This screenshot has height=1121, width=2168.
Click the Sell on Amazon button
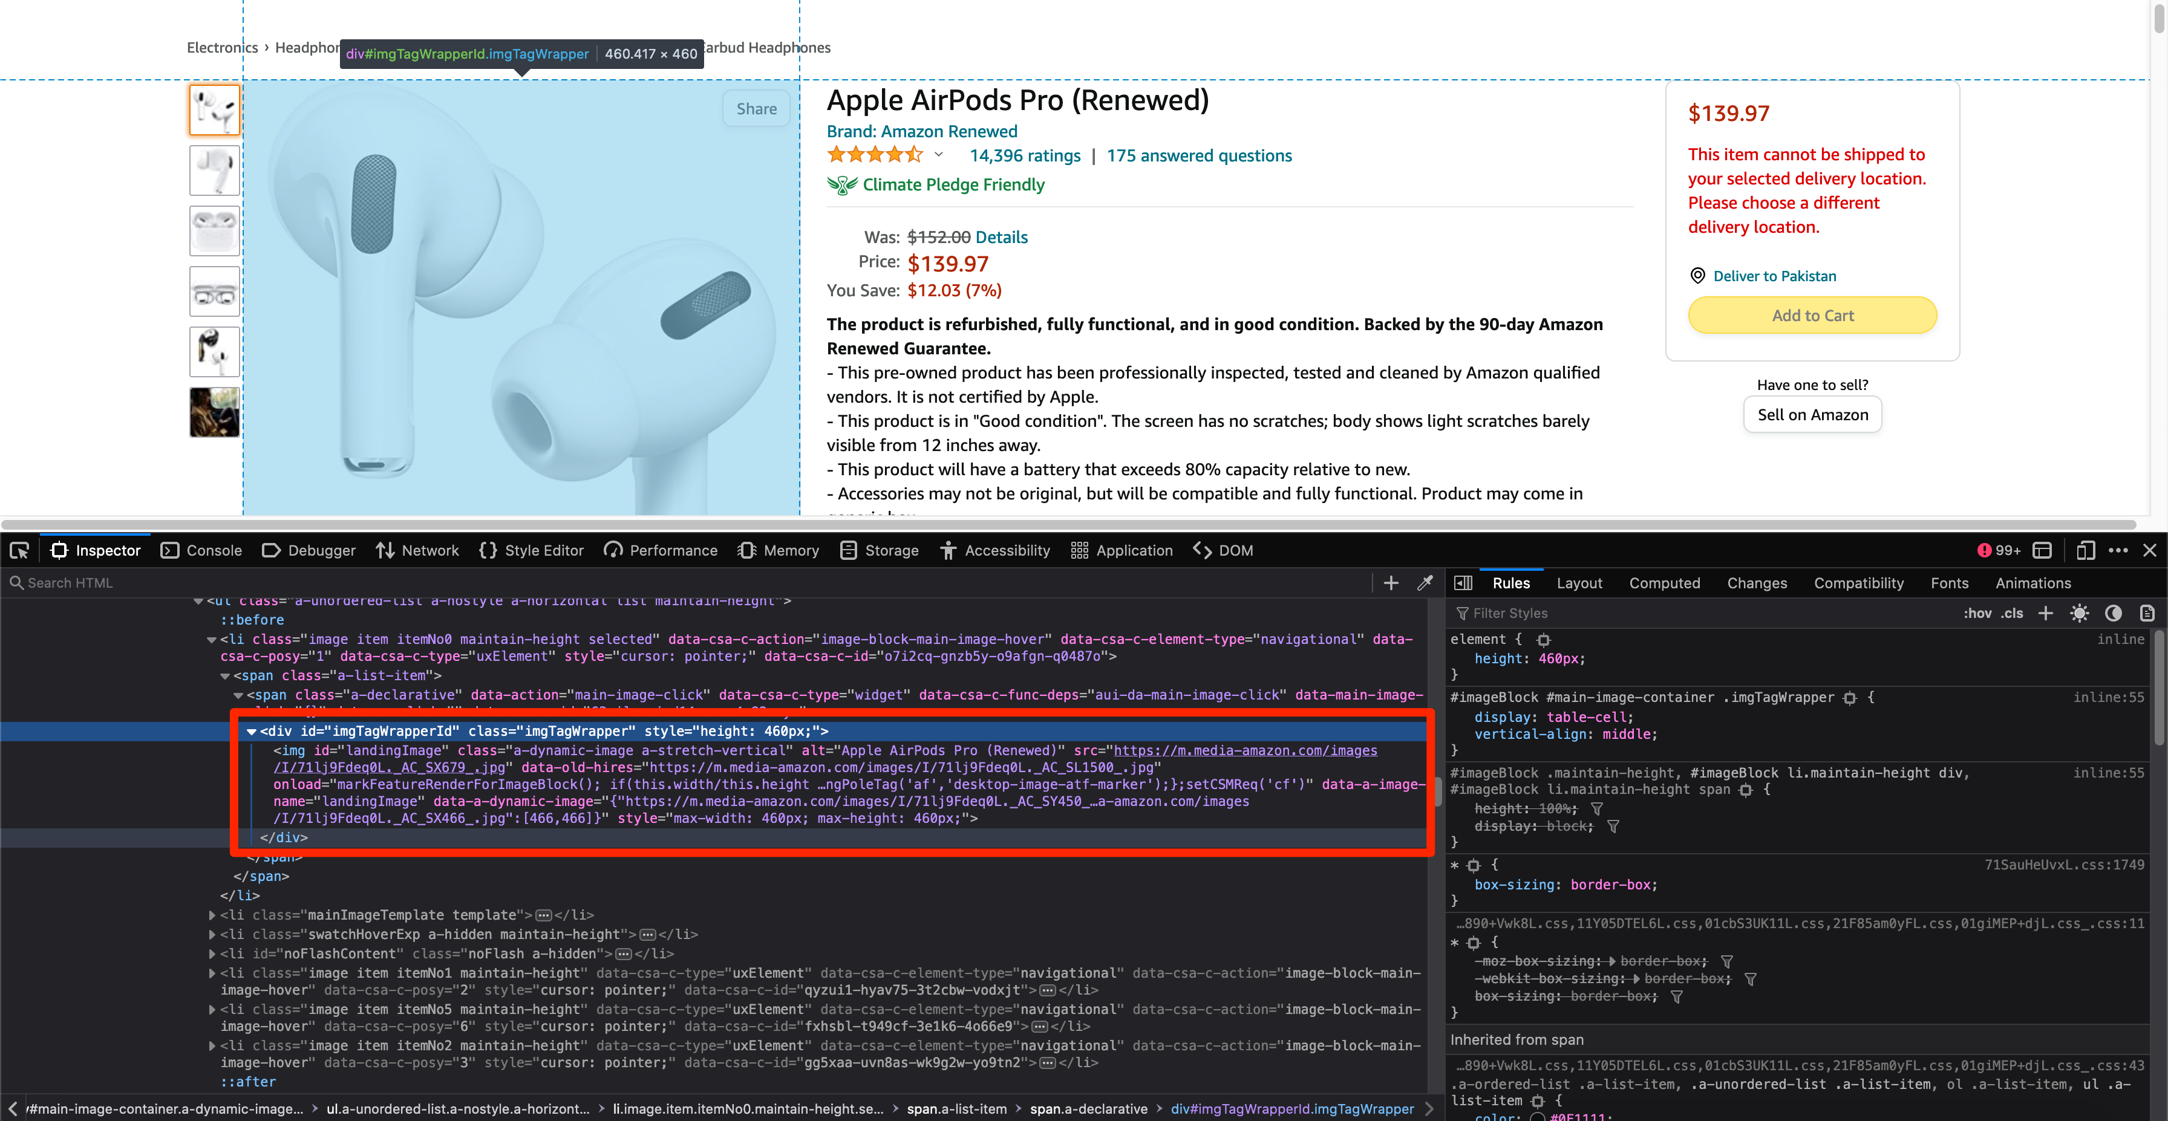pyautogui.click(x=1812, y=415)
